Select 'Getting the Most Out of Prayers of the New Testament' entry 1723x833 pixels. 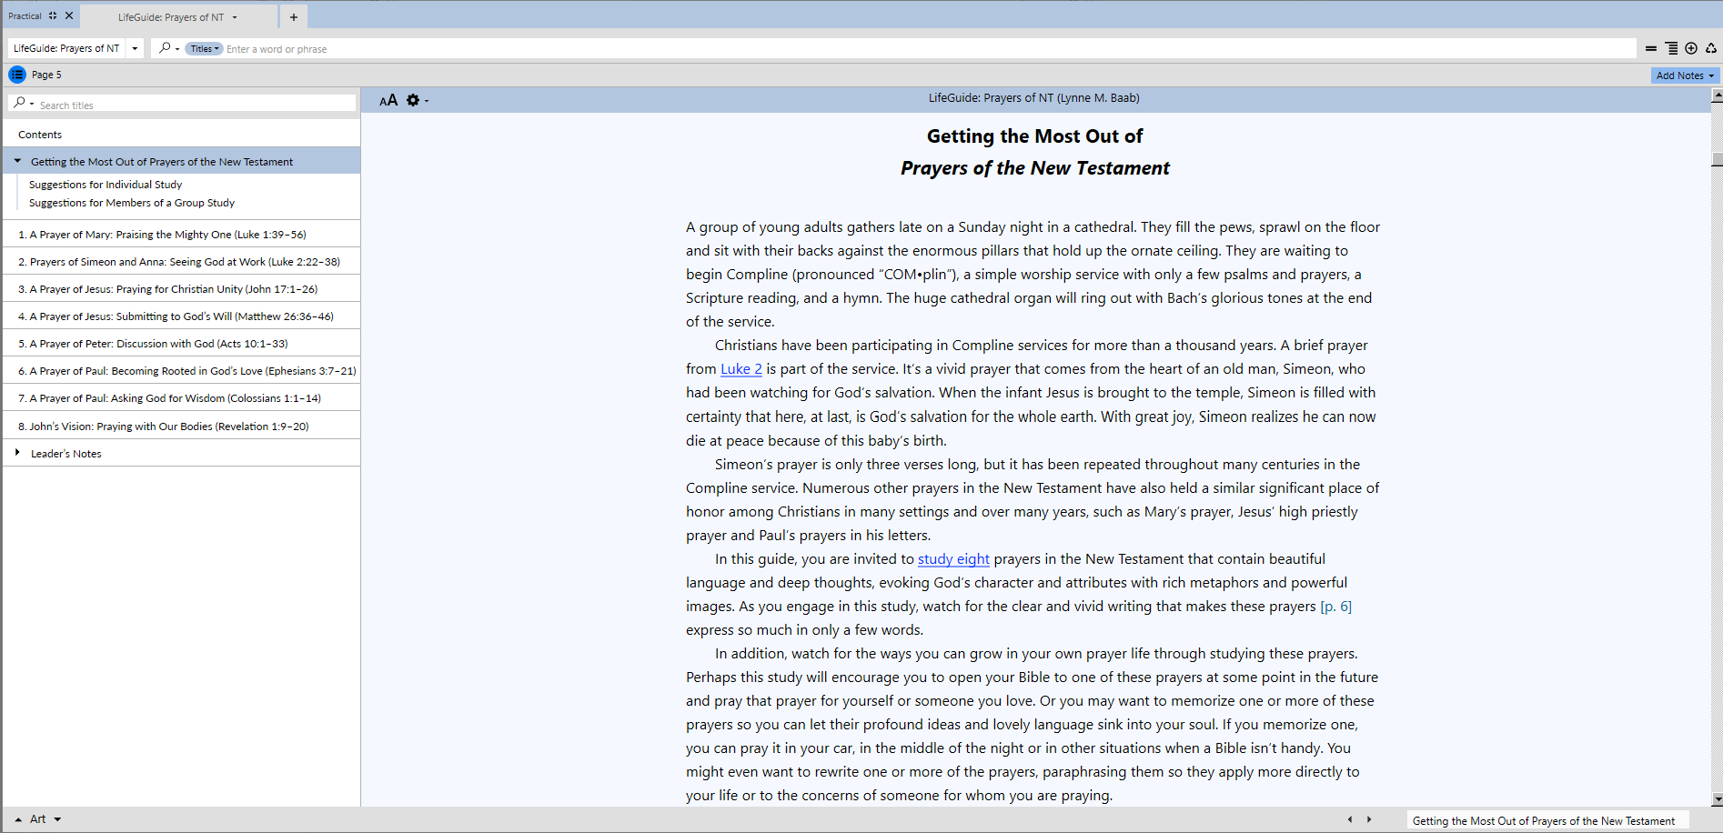[162, 162]
